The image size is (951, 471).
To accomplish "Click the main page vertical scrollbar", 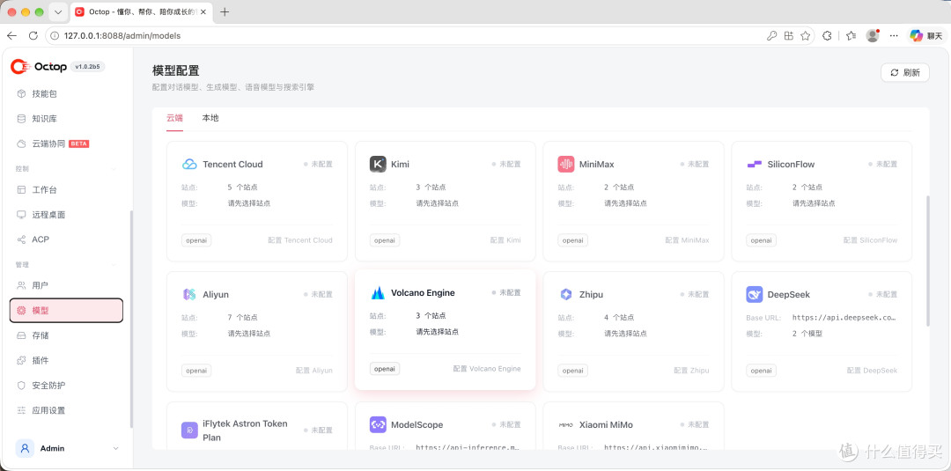I will pyautogui.click(x=927, y=261).
